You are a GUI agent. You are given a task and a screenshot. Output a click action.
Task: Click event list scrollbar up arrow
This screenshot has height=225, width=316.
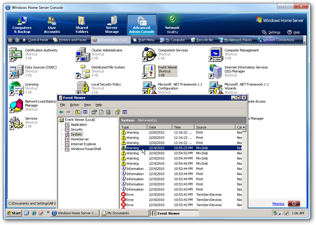[244, 127]
